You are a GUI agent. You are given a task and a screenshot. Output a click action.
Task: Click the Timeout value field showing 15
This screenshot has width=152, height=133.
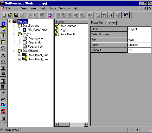tap(139, 50)
